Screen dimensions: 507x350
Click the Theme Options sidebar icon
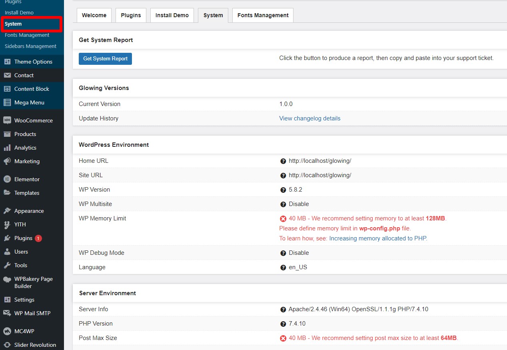pyautogui.click(x=7, y=62)
